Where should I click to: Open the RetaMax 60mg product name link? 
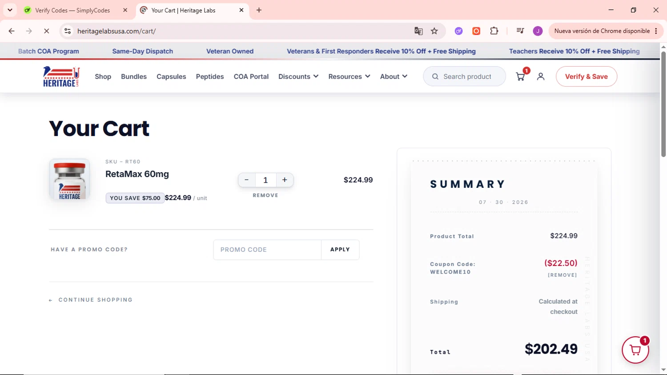(x=137, y=174)
